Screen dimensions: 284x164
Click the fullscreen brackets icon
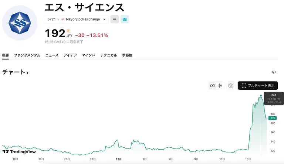pos(244,85)
